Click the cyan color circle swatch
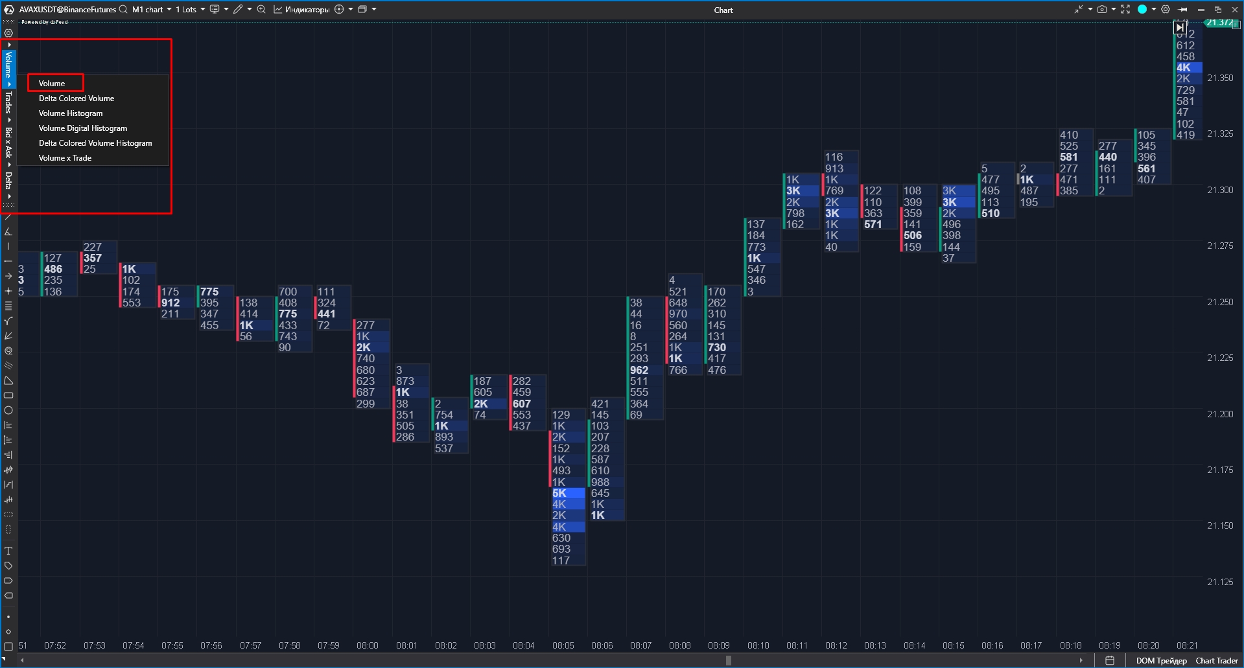 [x=1142, y=10]
